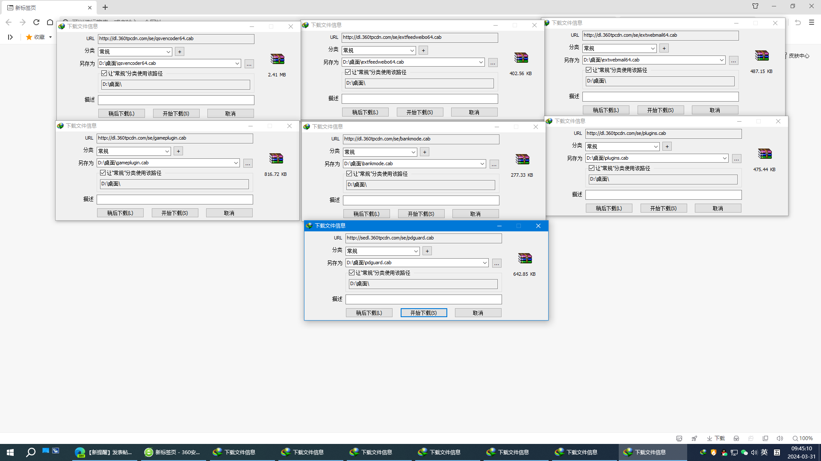Viewport: 821px width, 461px height.
Task: Switch to 新标签页 - 360安 taskbar item
Action: tap(173, 452)
